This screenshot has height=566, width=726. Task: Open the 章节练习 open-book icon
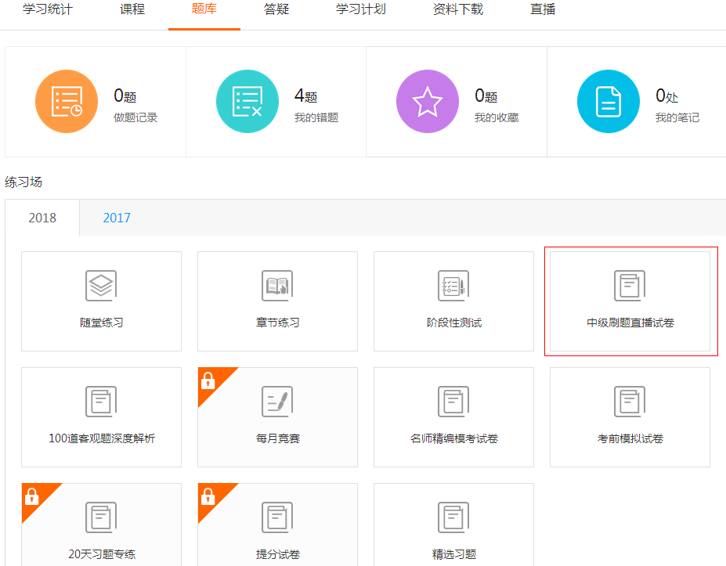tap(277, 285)
